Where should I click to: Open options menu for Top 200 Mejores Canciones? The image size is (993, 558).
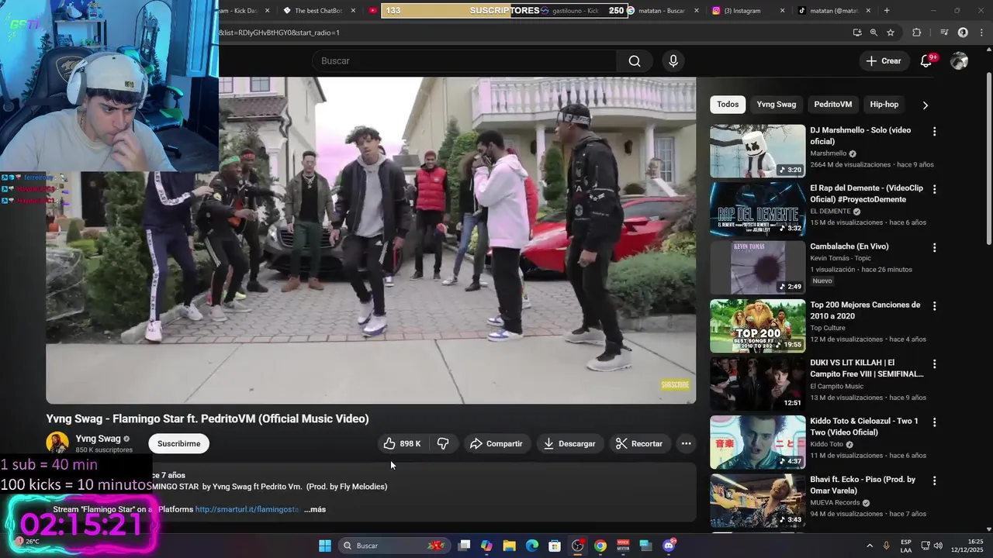tap(934, 306)
